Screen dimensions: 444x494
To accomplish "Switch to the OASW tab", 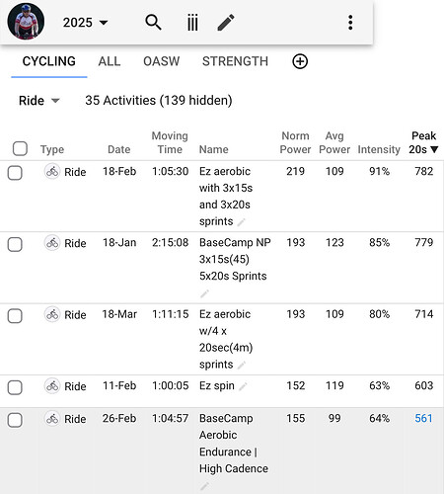I will tap(162, 61).
